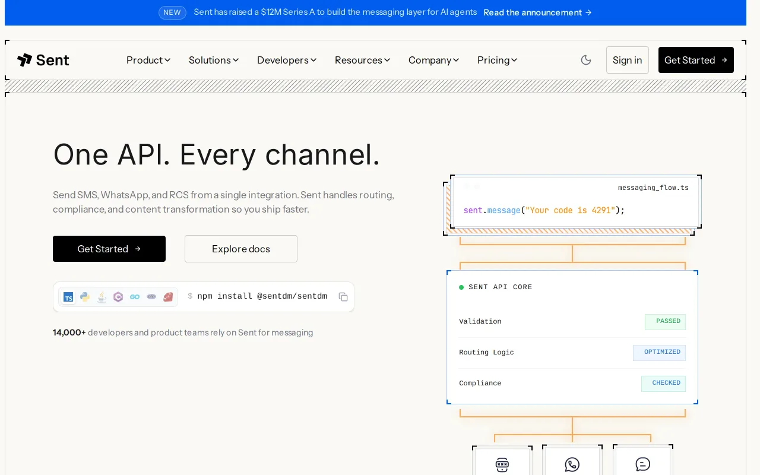Click the SMS passcode channel icon
The image size is (760, 475).
tap(502, 464)
